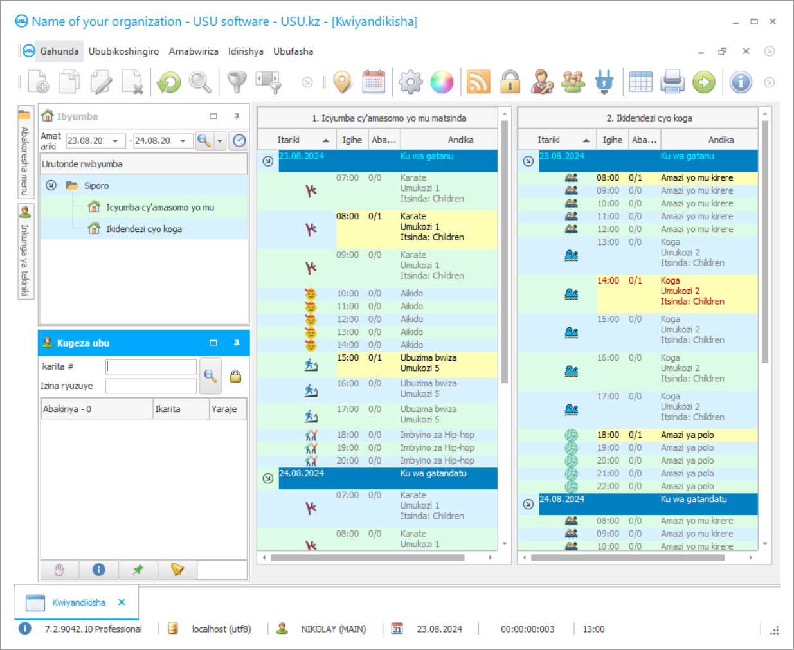
Task: Click the green arrow export icon
Action: (704, 82)
